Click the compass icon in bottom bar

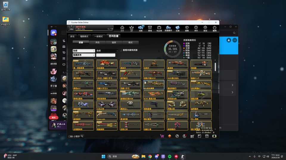click(177, 136)
